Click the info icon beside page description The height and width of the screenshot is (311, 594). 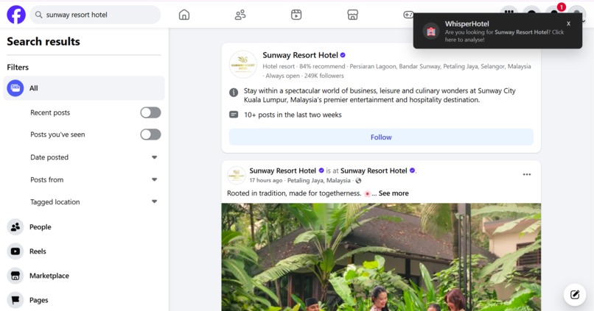tap(234, 92)
